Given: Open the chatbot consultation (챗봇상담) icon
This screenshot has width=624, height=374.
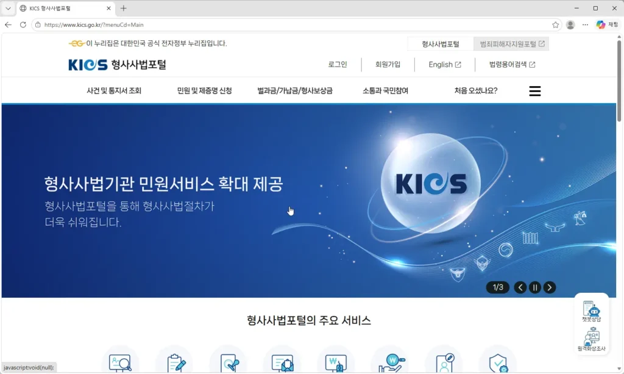Looking at the screenshot, I should click(591, 312).
